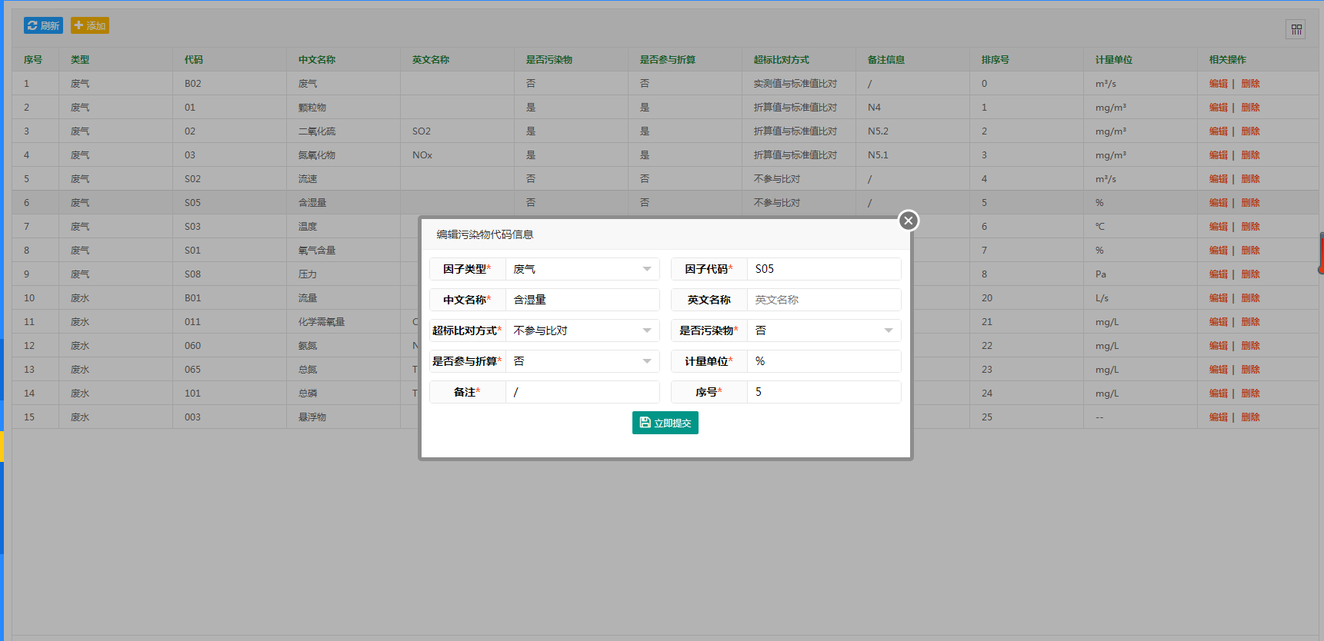Click 编辑 link for row 15
This screenshot has height=641, width=1324.
pos(1218,417)
